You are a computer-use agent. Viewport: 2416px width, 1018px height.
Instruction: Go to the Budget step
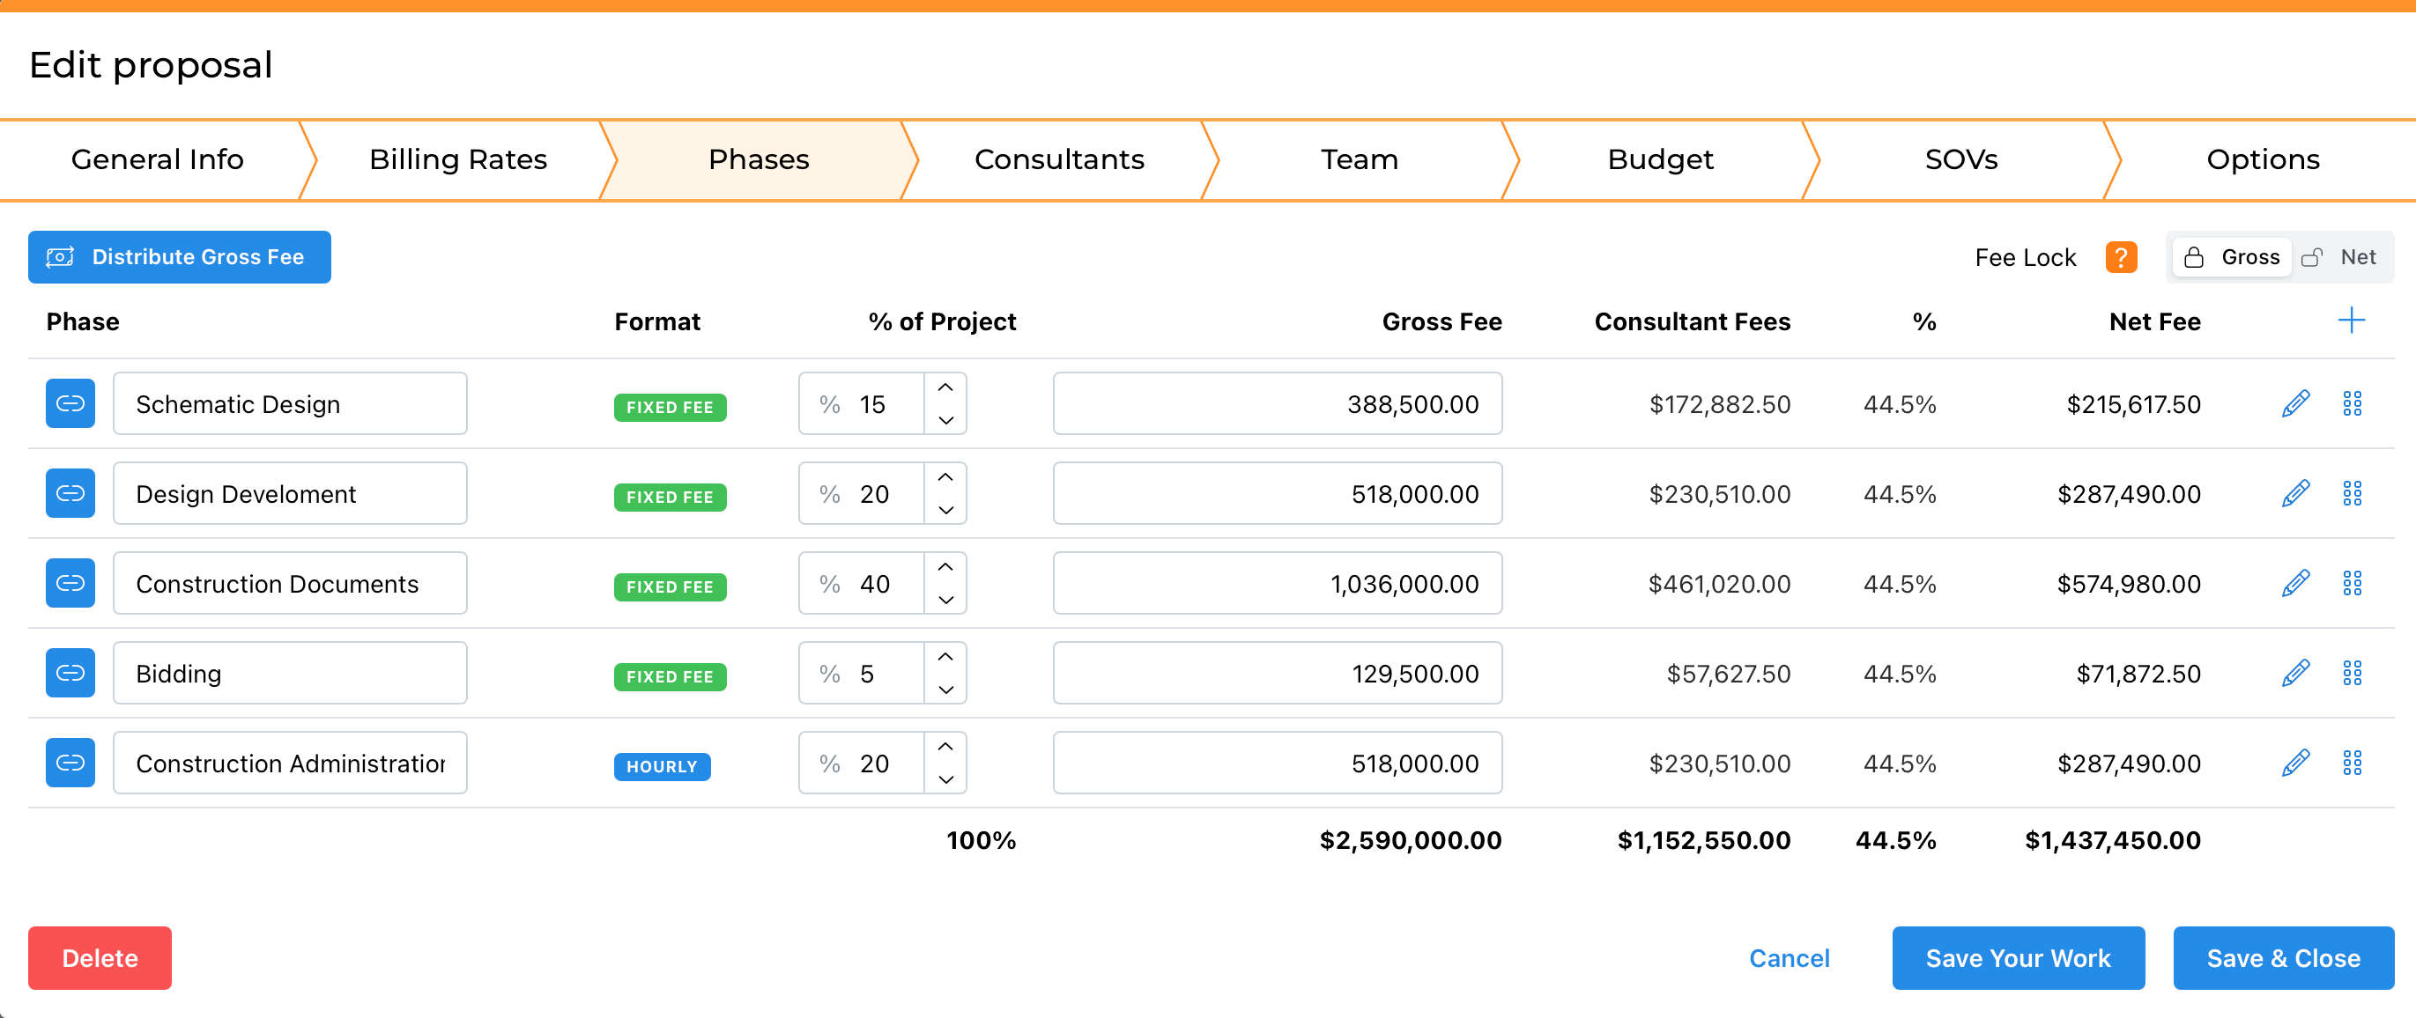point(1660,159)
